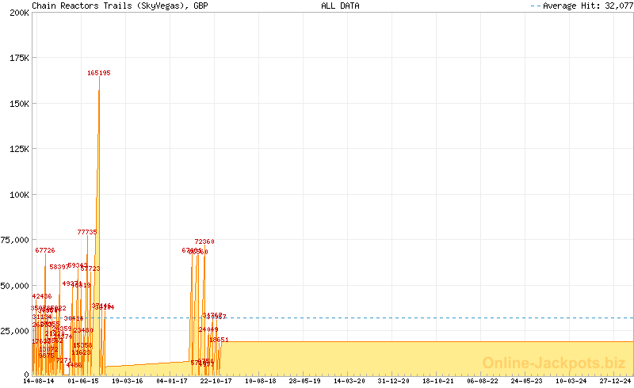
Task: Select the 72360 data label
Action: pyautogui.click(x=204, y=242)
